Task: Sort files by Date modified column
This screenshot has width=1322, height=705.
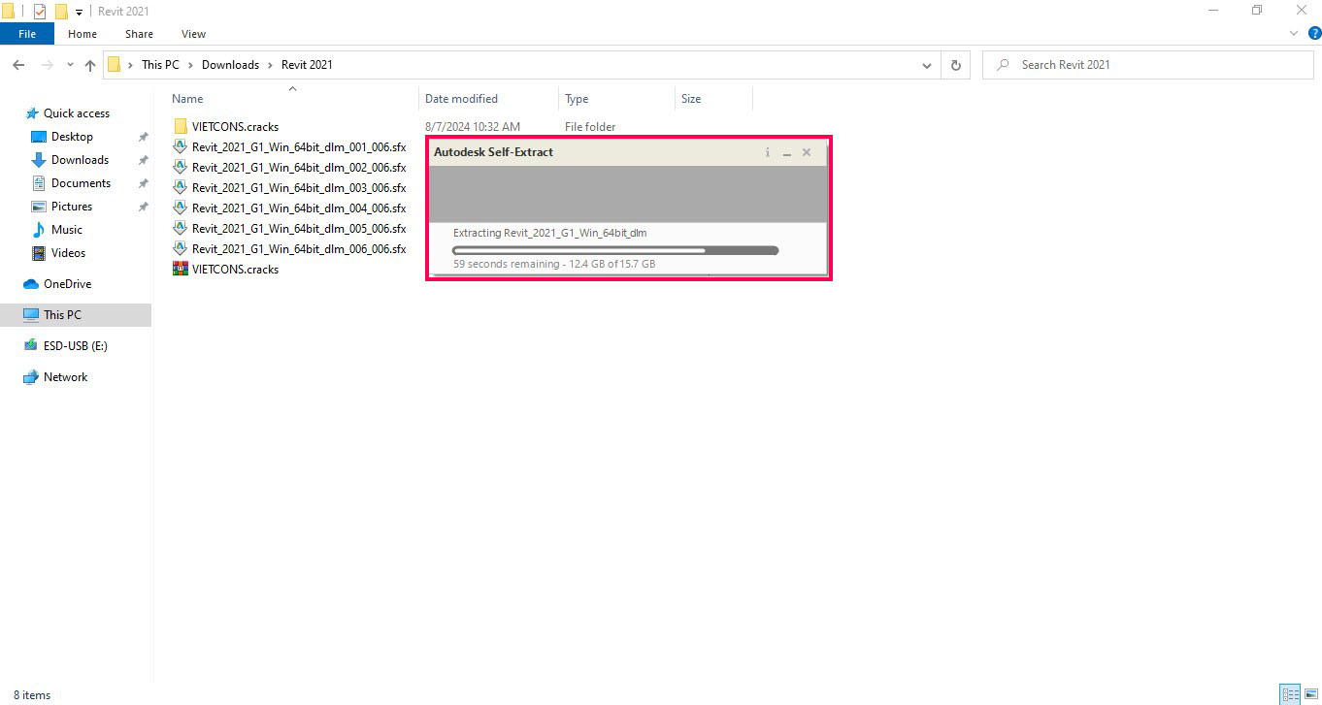Action: click(461, 99)
